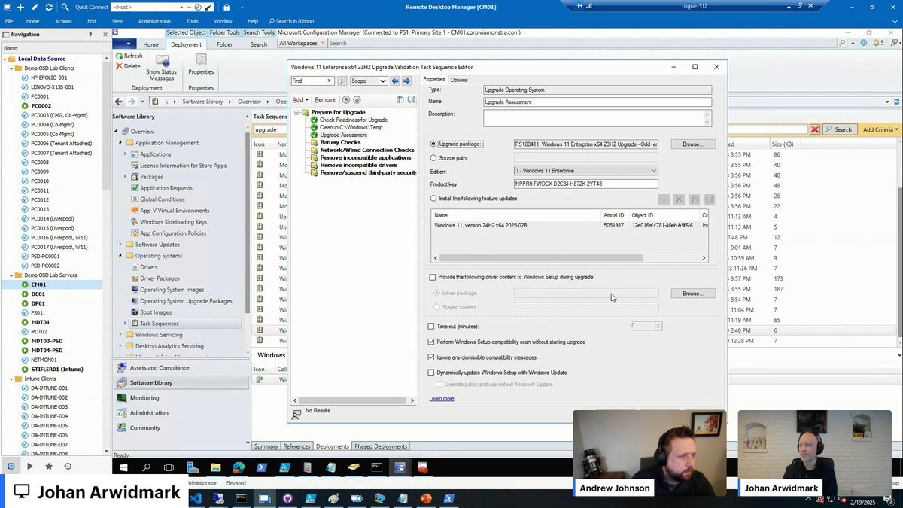Click Show Status Messages ribbon icon
This screenshot has width=903, height=508.
[x=161, y=68]
